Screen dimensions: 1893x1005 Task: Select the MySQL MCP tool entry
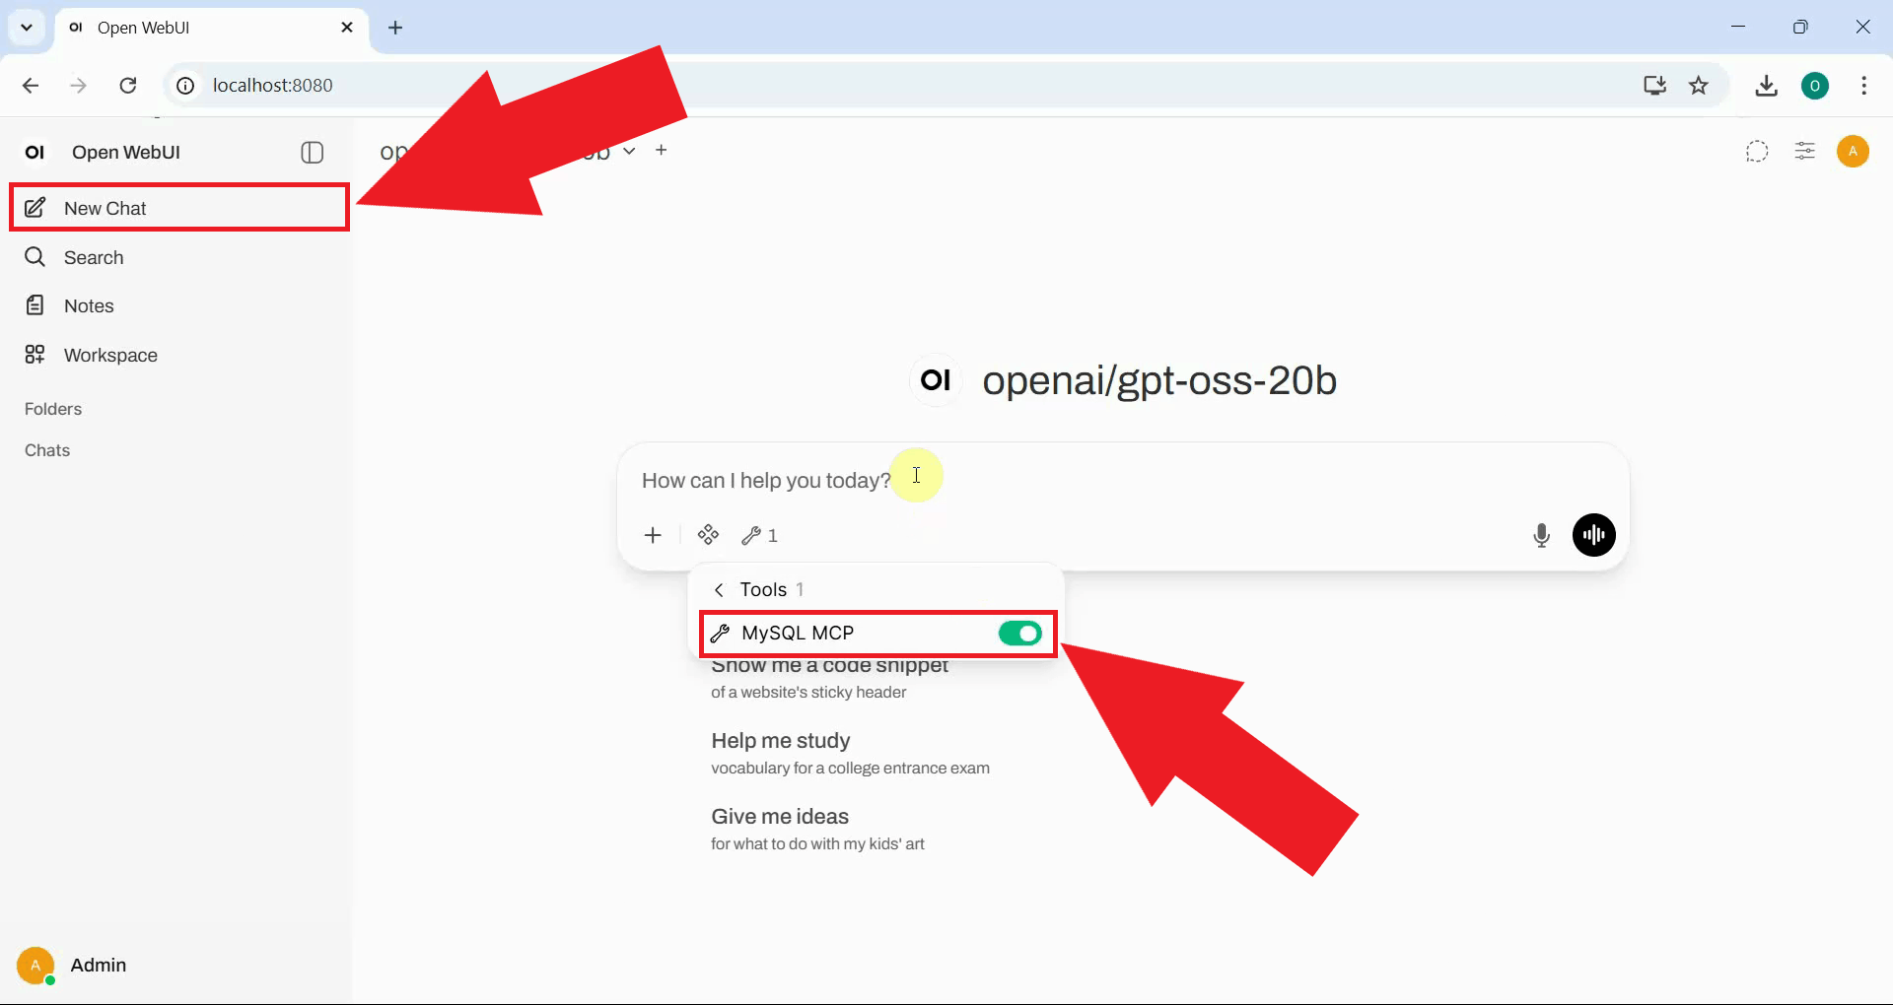coord(877,633)
